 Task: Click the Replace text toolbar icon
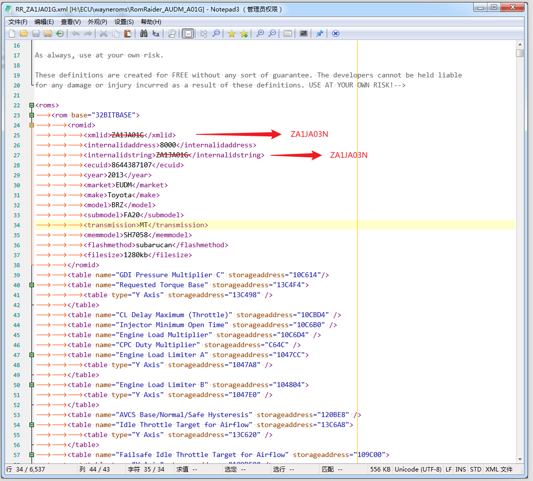[156, 33]
